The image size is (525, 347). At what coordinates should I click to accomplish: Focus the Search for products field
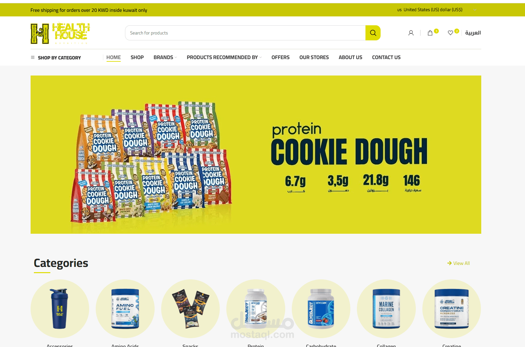click(245, 33)
